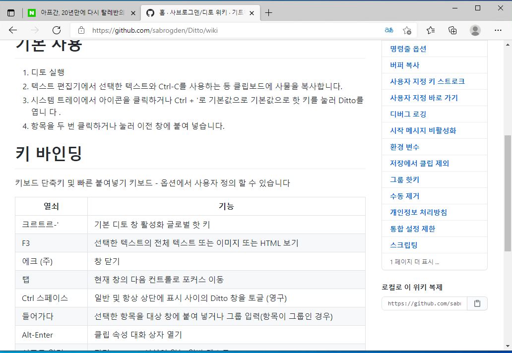Click the tab actions menu icon

11,13
